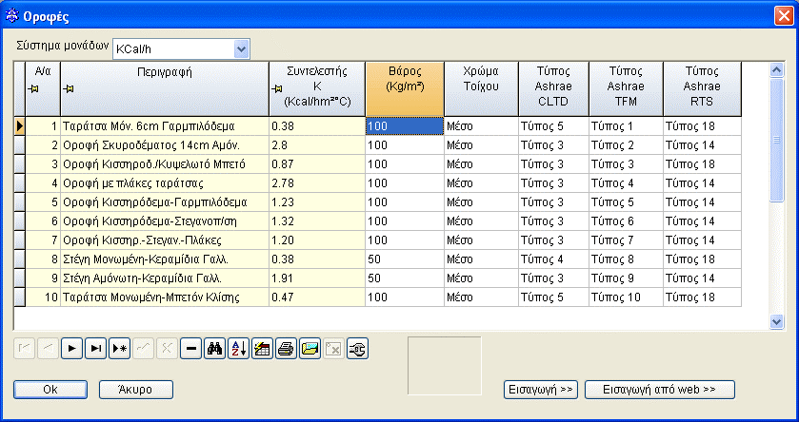Open the Σύστημα μονάδων dropdown

(x=242, y=49)
